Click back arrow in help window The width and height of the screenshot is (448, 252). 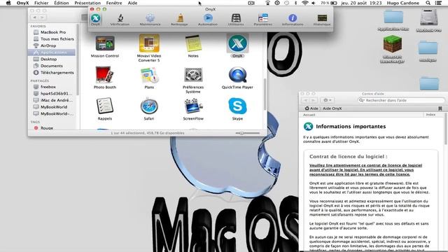(x=305, y=100)
